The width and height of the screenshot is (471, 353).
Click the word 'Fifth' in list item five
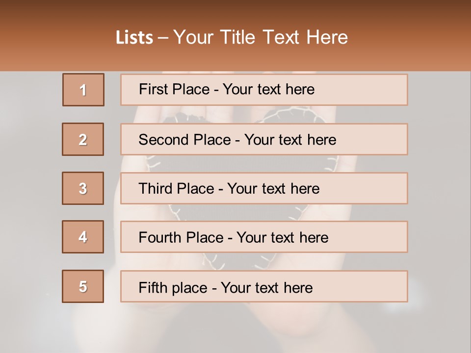tap(153, 287)
